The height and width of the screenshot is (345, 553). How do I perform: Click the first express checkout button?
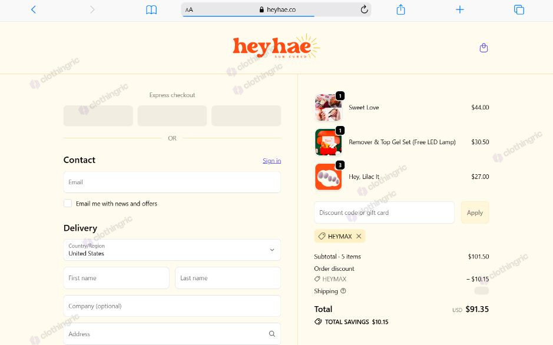pos(98,115)
